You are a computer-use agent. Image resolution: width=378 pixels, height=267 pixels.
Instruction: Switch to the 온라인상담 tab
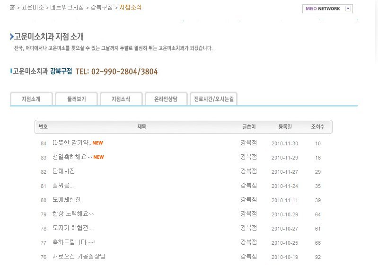[166, 99]
